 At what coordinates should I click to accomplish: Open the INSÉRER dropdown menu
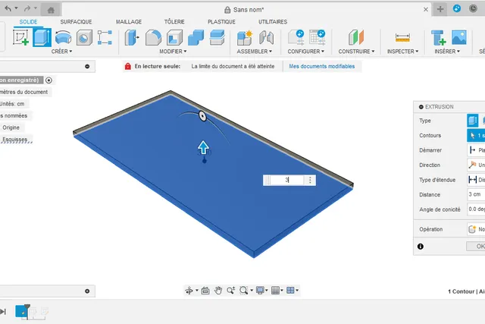click(x=447, y=52)
